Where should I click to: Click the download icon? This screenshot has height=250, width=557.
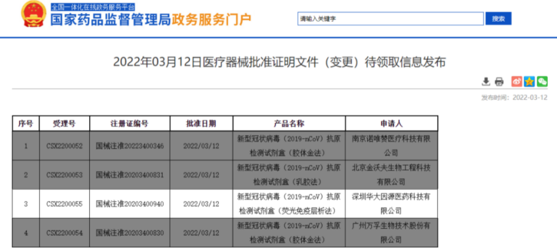(x=486, y=82)
